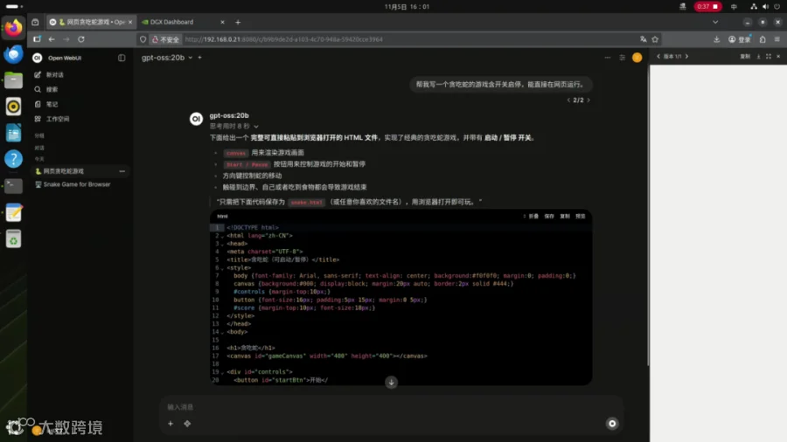787x442 pixels.
Task: Open the Terminal icon in the dock
Action: pyautogui.click(x=13, y=185)
